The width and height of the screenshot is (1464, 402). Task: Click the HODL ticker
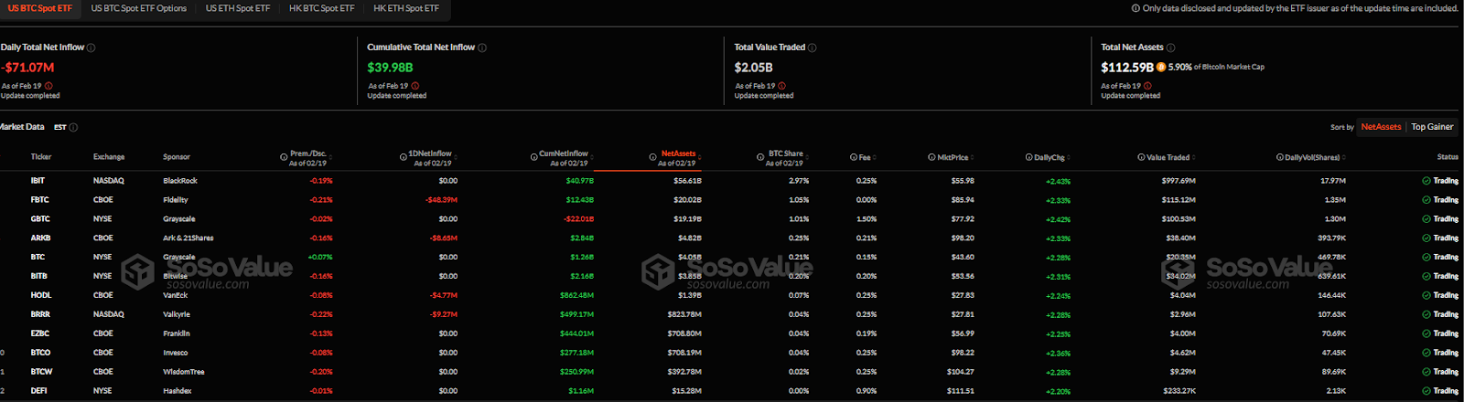tap(41, 295)
